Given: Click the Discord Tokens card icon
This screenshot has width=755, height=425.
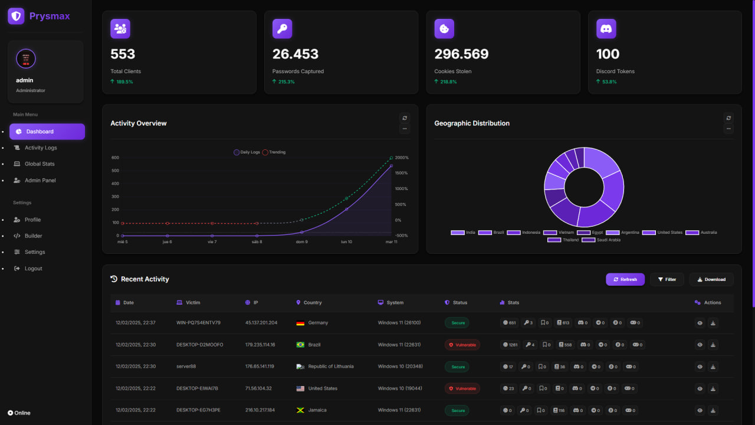Looking at the screenshot, I should (x=606, y=28).
